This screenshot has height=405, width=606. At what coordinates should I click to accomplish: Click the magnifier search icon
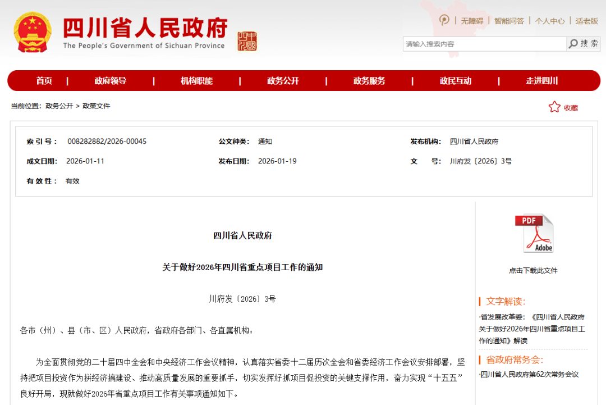coord(573,43)
